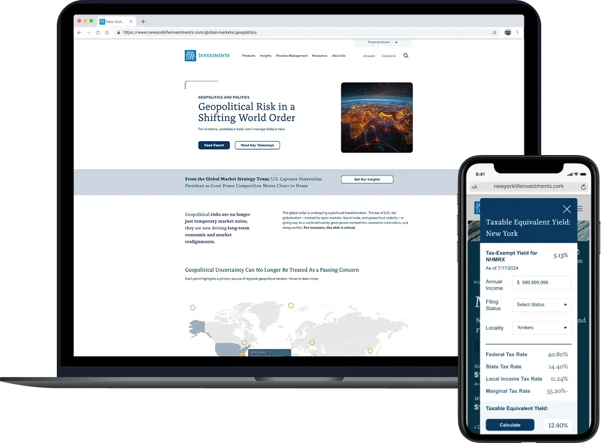Screen dimensions: 601x443
Task: Click the site search magnifier icon
Action: point(406,56)
